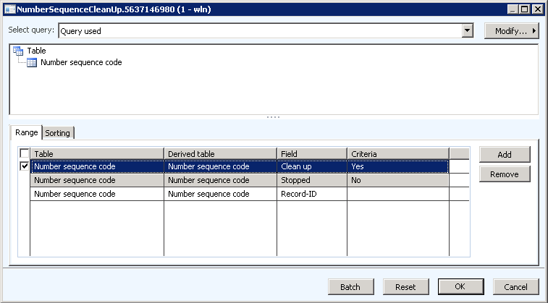Click the Field column header
Screen dimensions: 548x303
click(312, 154)
